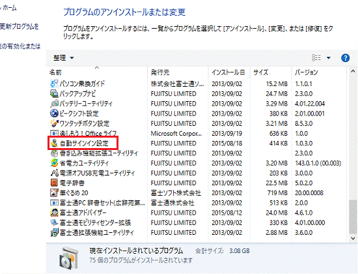Click publisher 株式会社富士通ソ... cell
Screen dimensions: 358x274
pos(178,84)
